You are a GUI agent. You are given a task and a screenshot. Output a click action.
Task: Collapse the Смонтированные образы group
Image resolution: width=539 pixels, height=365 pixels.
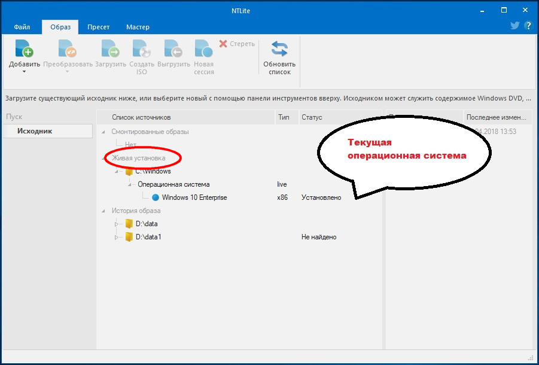click(103, 132)
